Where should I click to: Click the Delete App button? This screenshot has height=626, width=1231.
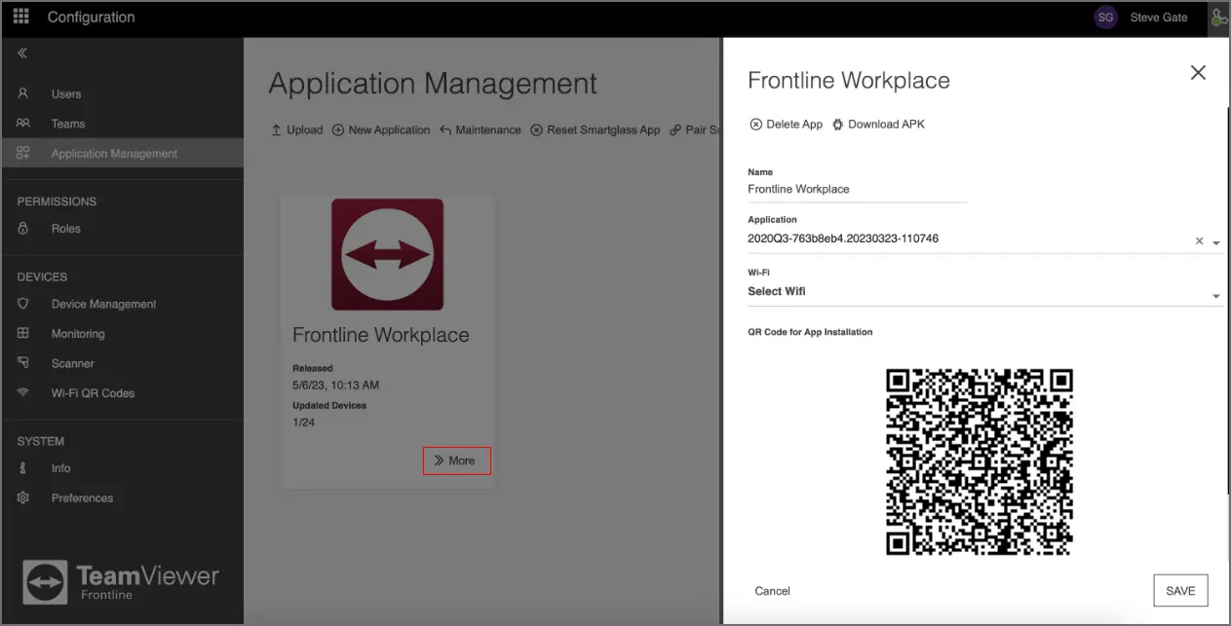click(786, 124)
